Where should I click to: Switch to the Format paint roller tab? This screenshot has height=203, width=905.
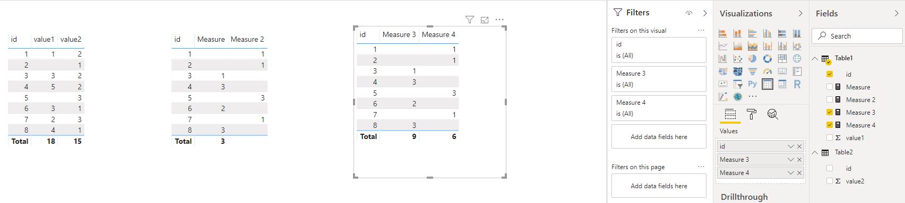click(x=752, y=114)
